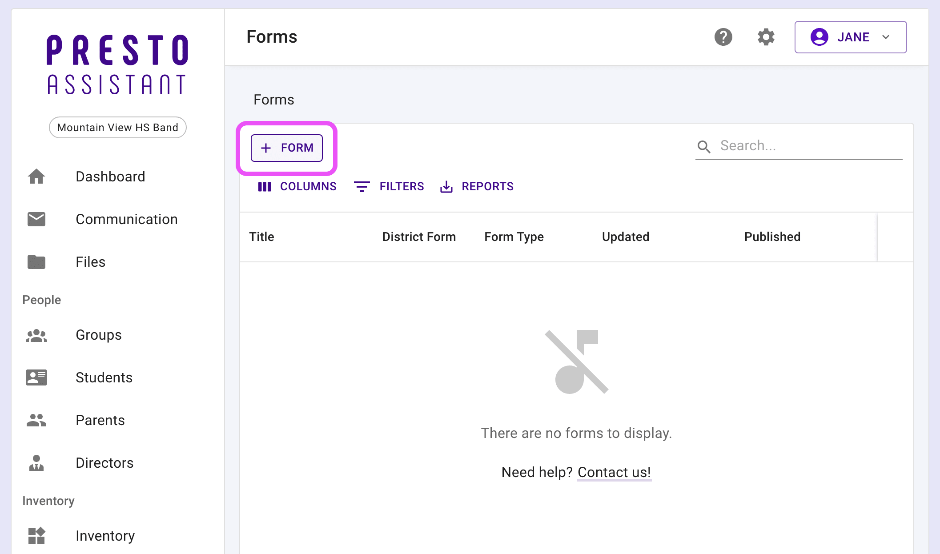Viewport: 940px width, 554px height.
Task: Click the Mountain View HS Band chip
Action: pos(117,128)
